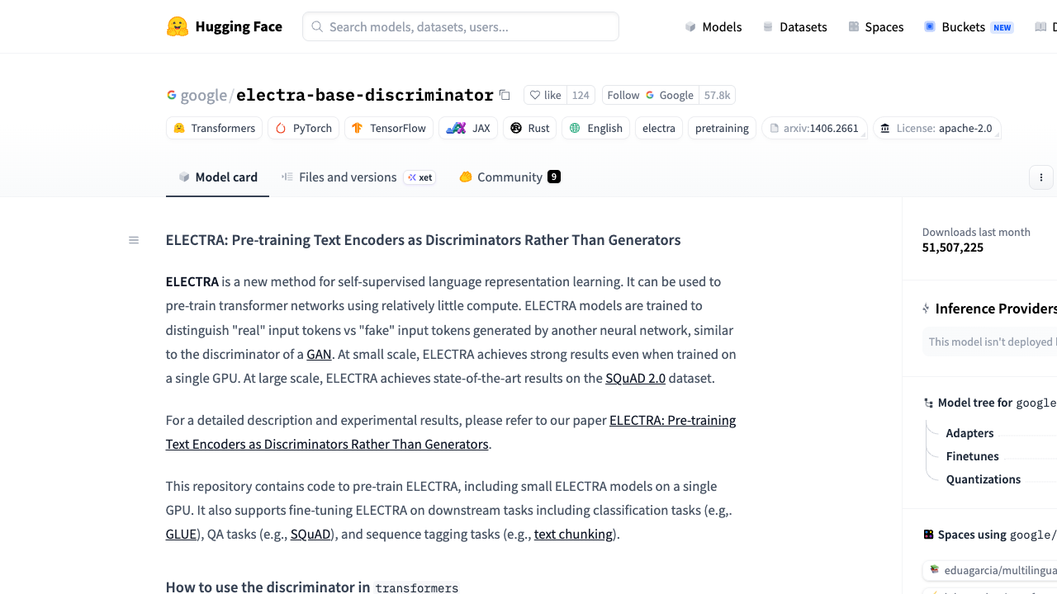Click the Rust tag icon
Viewport: 1057px width, 594px height.
[x=516, y=128]
